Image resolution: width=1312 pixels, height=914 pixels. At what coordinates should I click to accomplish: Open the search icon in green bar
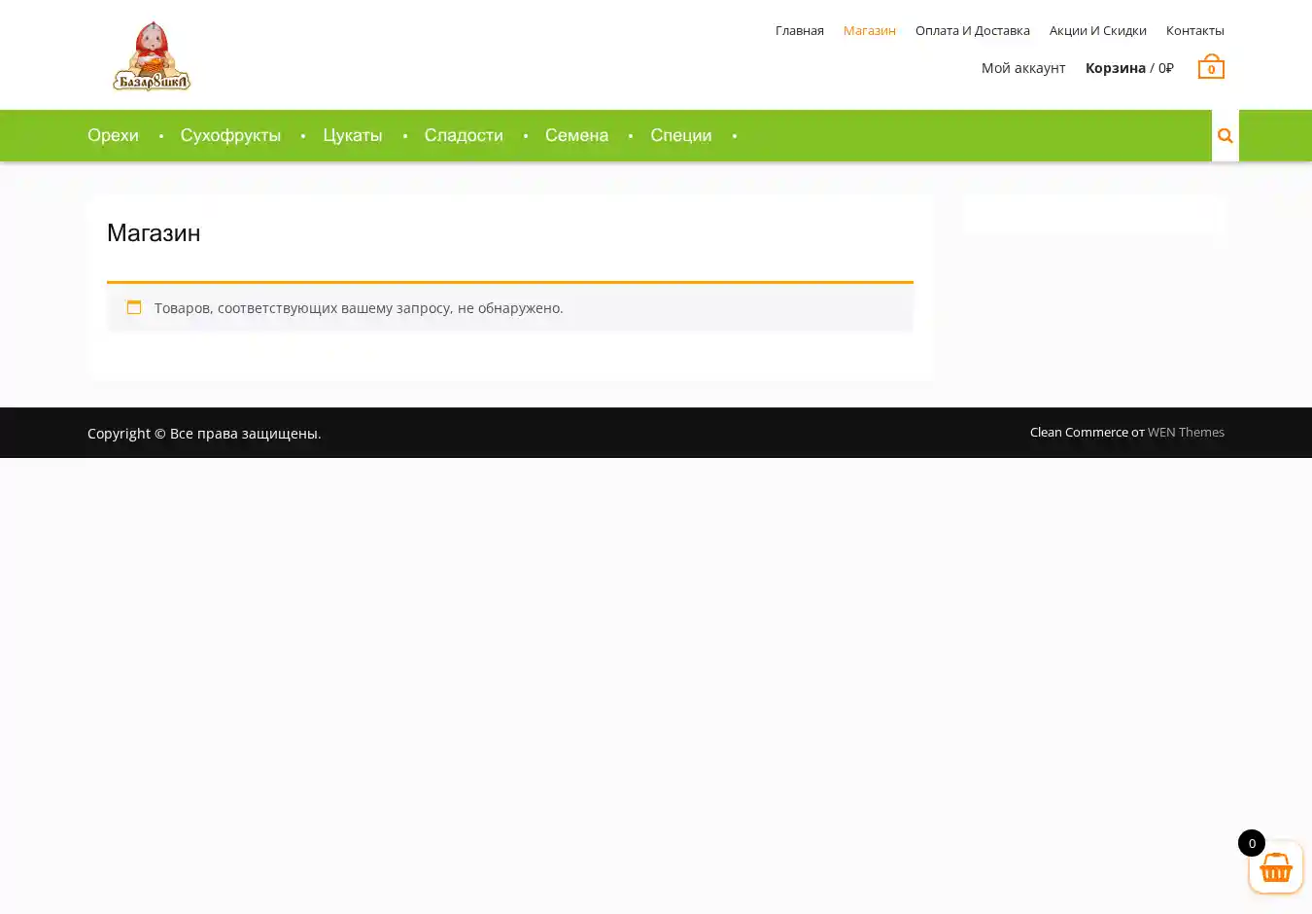tap(1225, 136)
